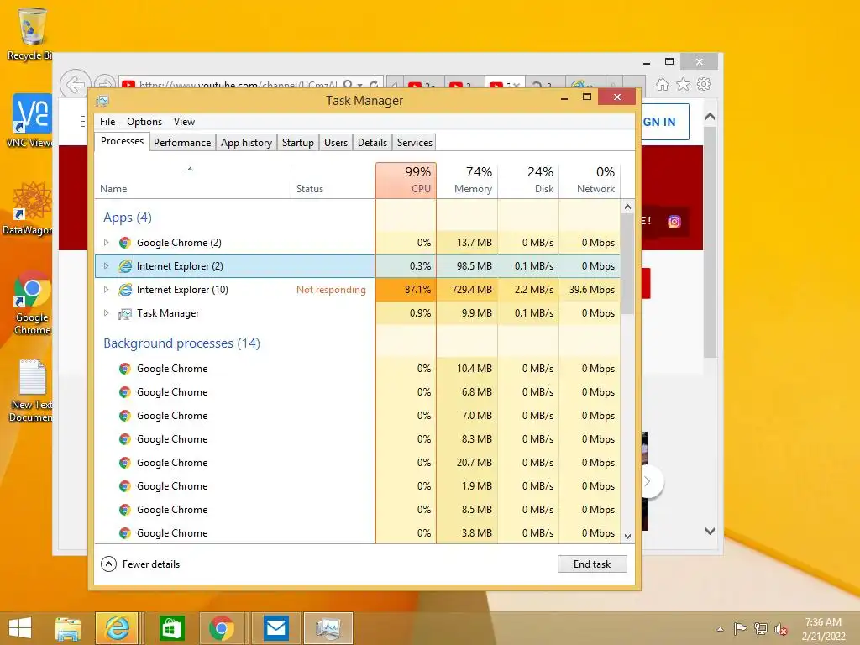The height and width of the screenshot is (645, 860).
Task: Open Google Chrome from the taskbar
Action: pos(221,628)
